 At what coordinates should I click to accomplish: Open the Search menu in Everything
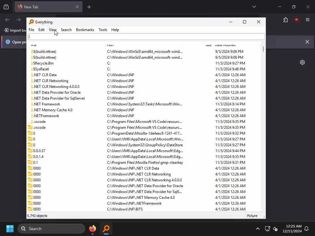pyautogui.click(x=66, y=30)
